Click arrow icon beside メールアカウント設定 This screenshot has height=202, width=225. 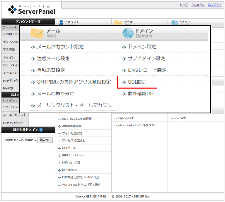(33, 47)
